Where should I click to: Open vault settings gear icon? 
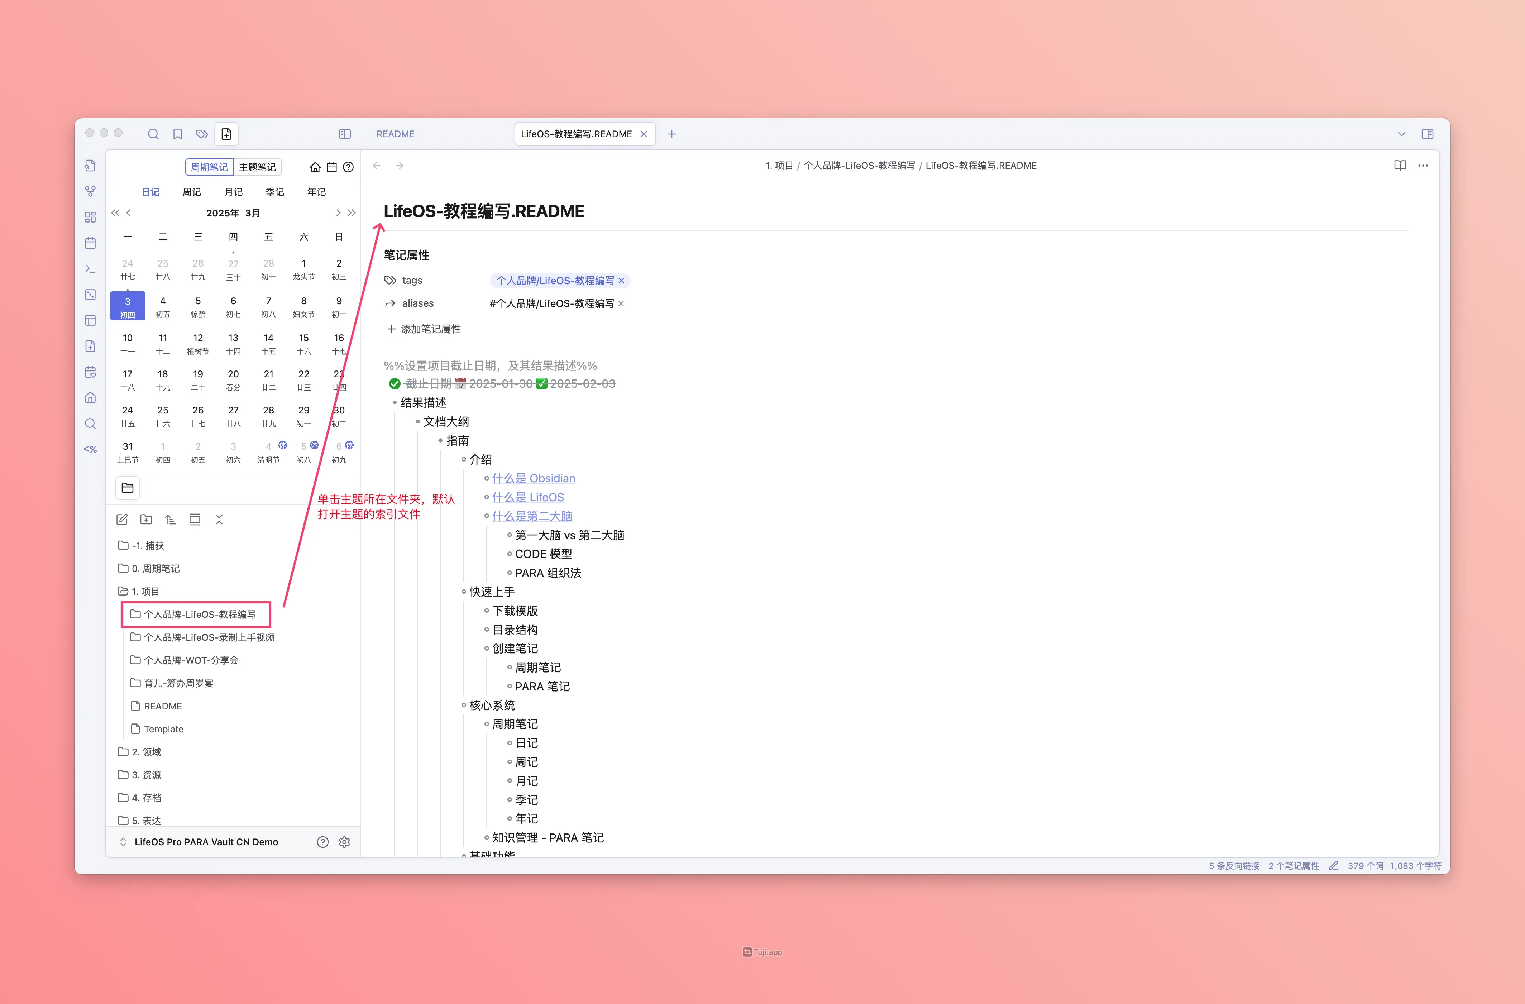[345, 842]
